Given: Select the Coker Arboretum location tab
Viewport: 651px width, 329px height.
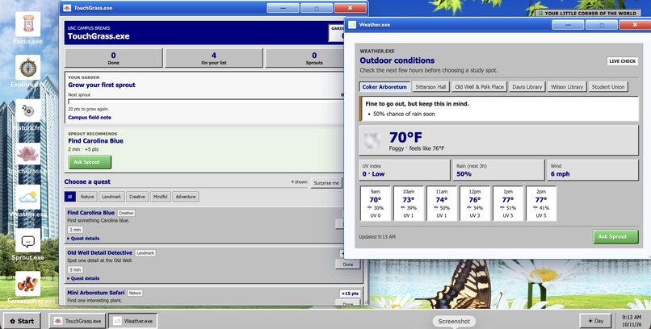Looking at the screenshot, I should click(384, 87).
